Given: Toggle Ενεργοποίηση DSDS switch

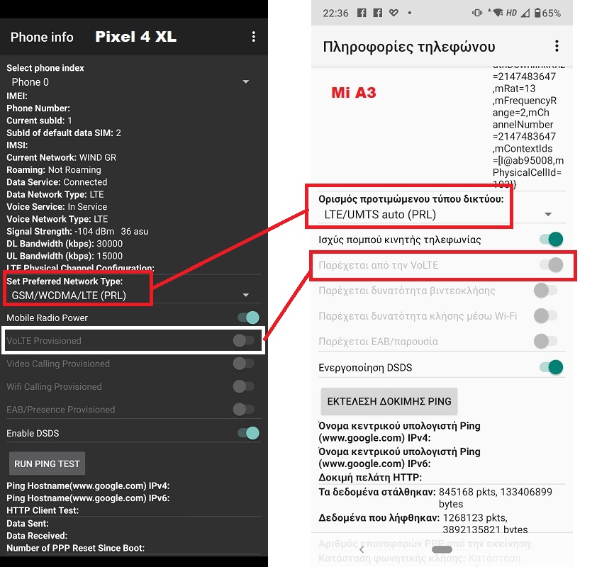Looking at the screenshot, I should (552, 367).
